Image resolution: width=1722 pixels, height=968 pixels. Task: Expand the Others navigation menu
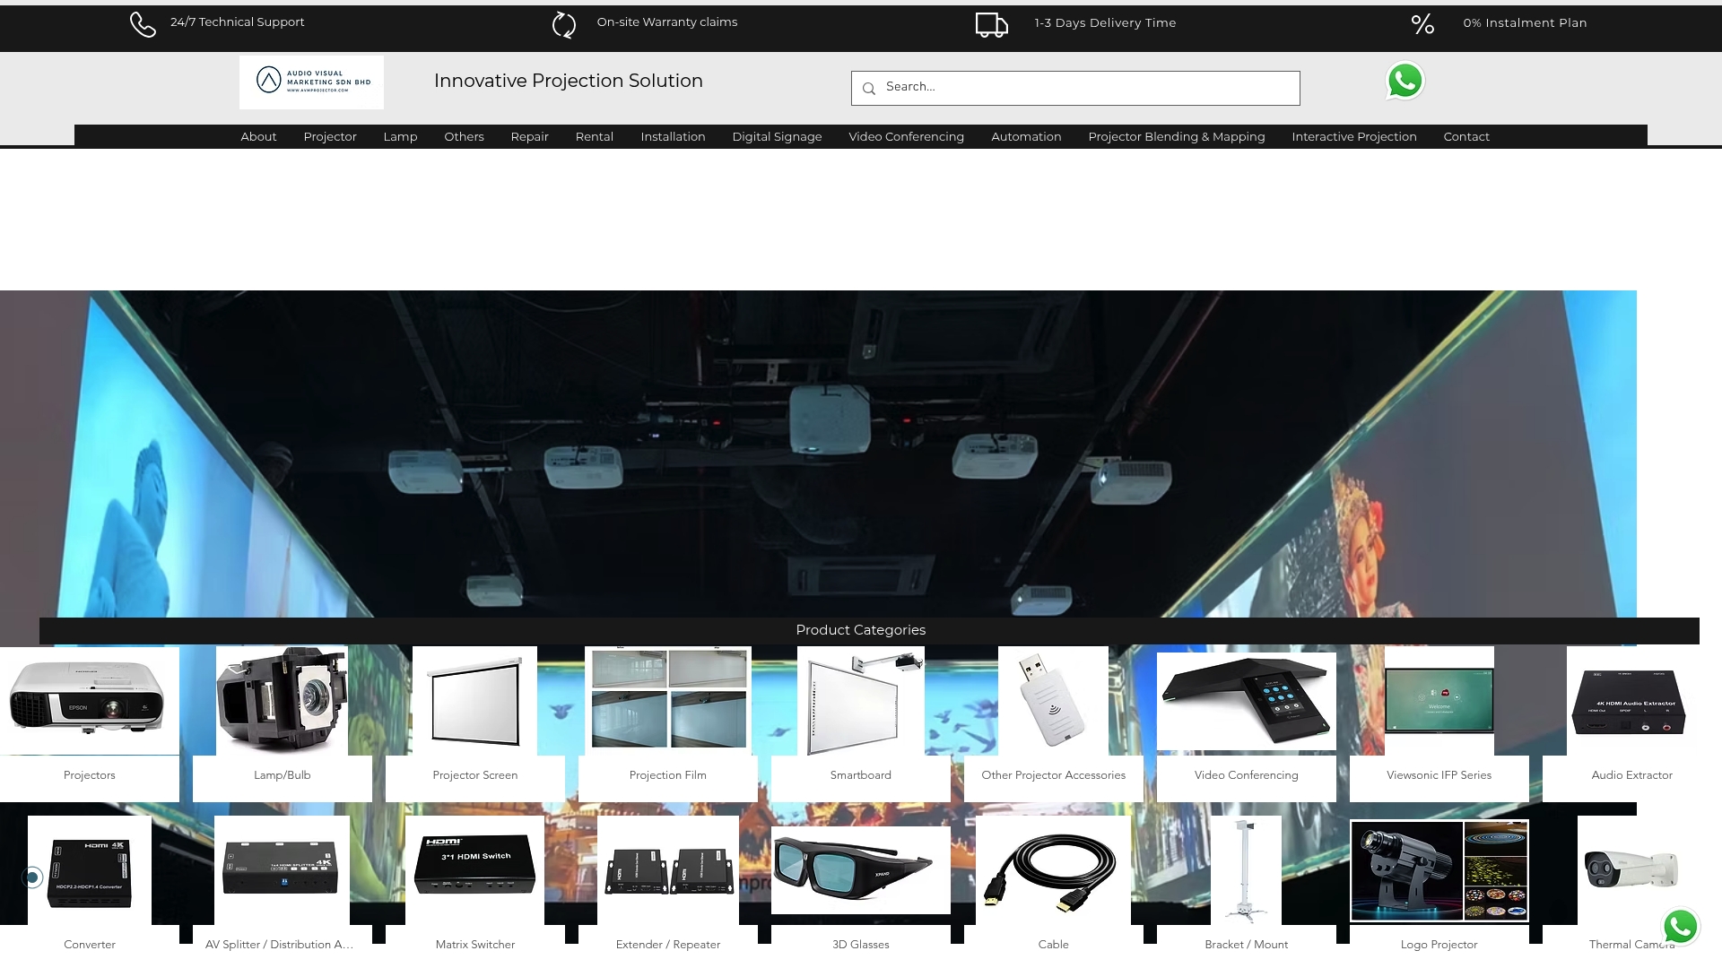464,136
